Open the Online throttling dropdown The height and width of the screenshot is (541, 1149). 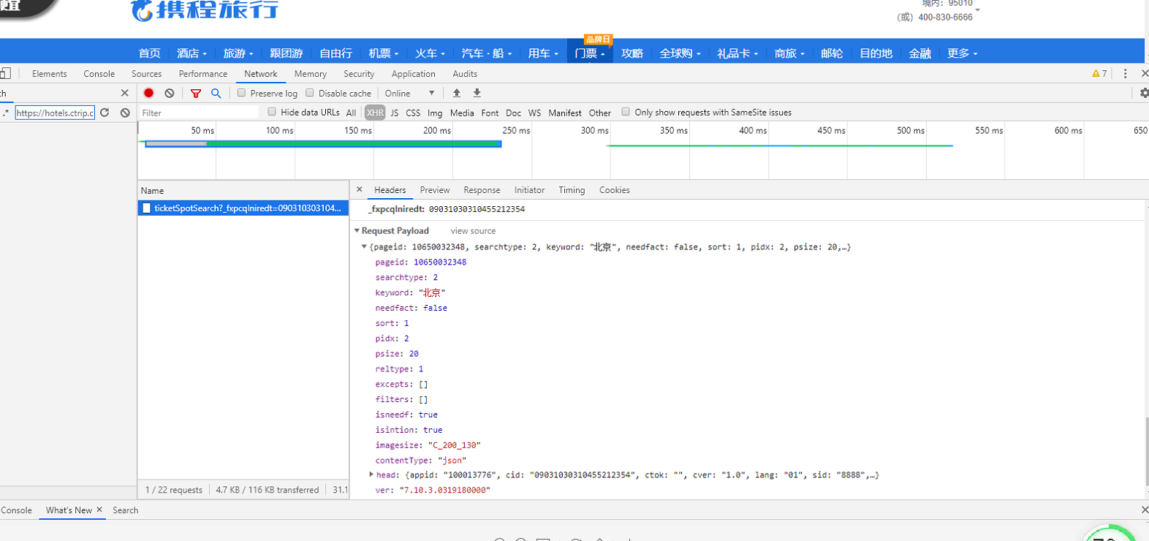[410, 93]
